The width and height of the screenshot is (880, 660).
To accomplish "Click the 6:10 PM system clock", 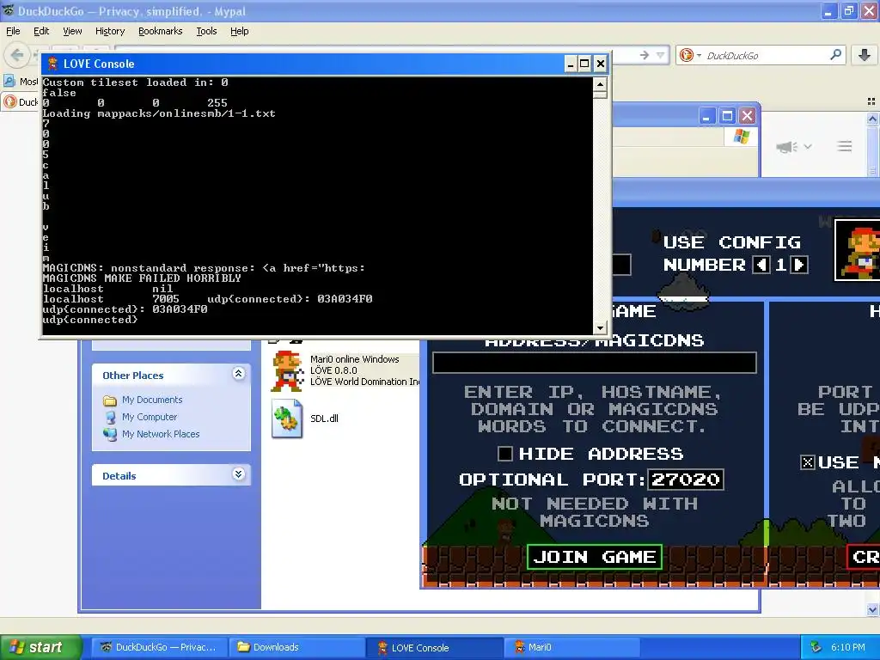I will tap(847, 647).
